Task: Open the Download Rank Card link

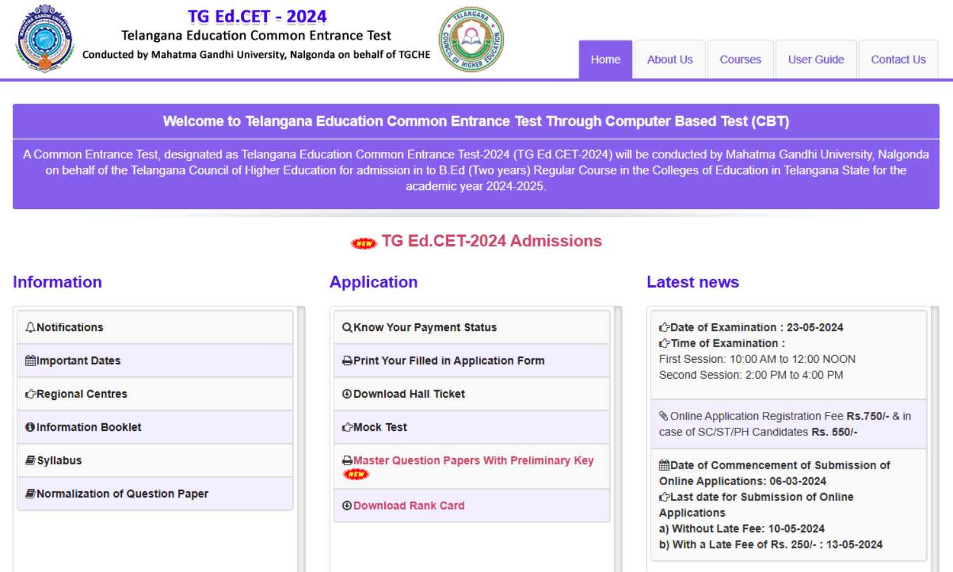Action: coord(409,506)
